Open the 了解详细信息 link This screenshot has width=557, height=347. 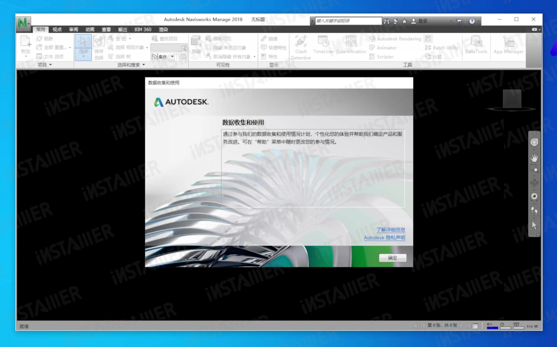pos(390,230)
